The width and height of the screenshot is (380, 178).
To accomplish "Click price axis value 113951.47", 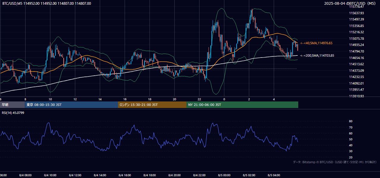I will (x=357, y=90).
